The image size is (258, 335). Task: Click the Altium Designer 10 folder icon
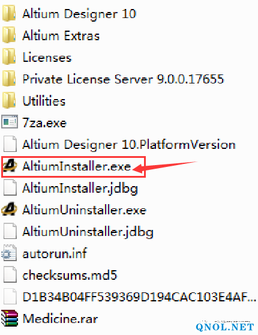pos(9,14)
